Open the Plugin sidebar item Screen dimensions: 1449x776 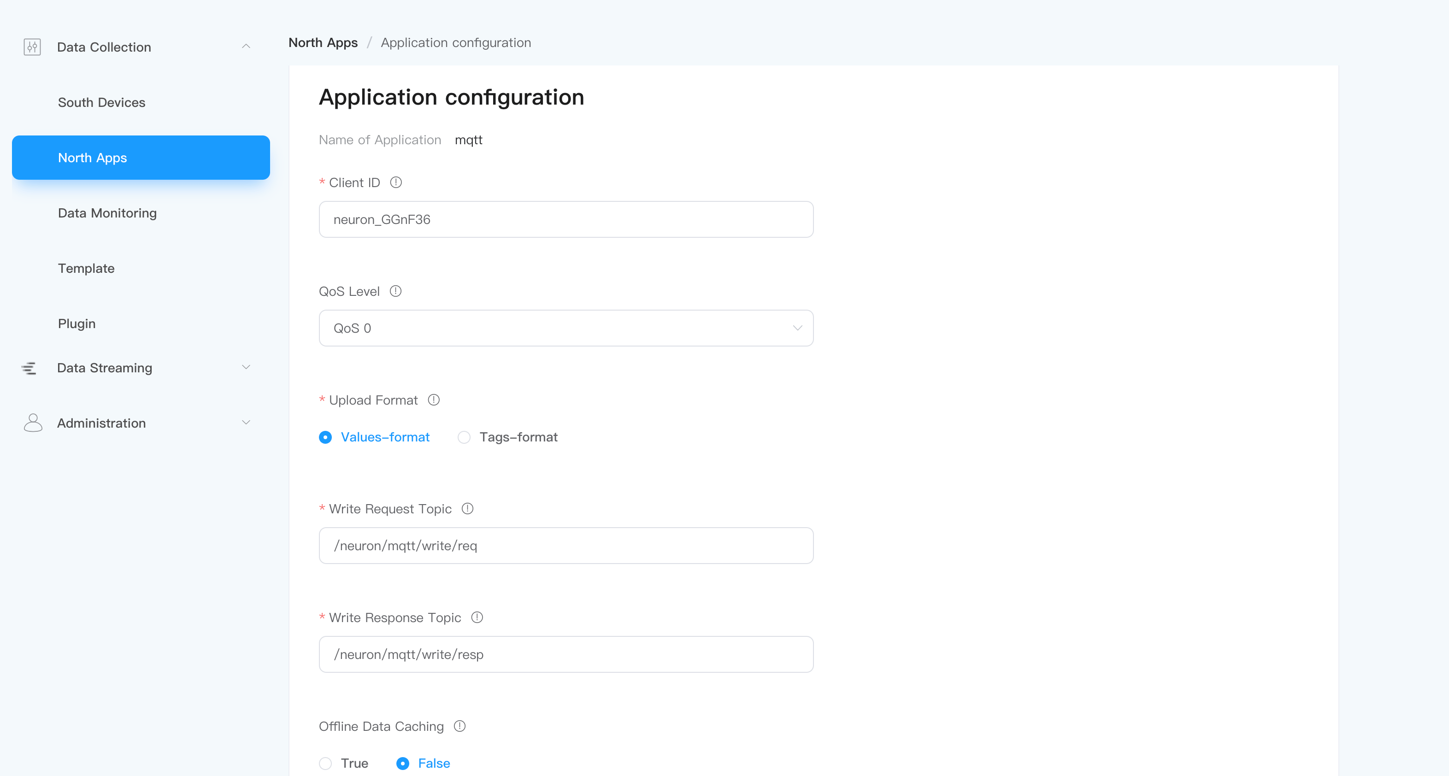[x=77, y=323]
